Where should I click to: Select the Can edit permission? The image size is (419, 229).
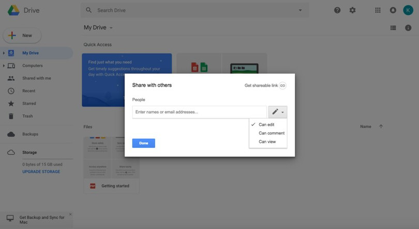266,125
